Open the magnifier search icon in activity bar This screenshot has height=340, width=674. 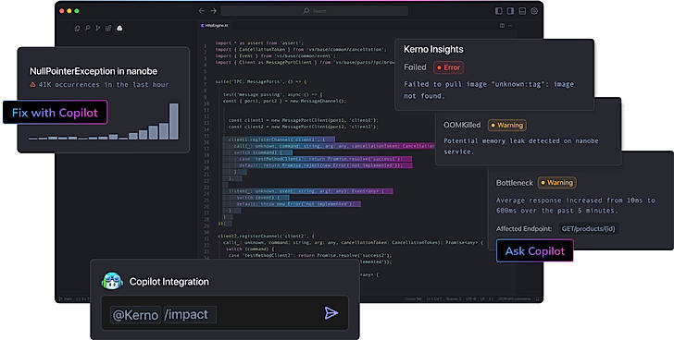[88, 29]
